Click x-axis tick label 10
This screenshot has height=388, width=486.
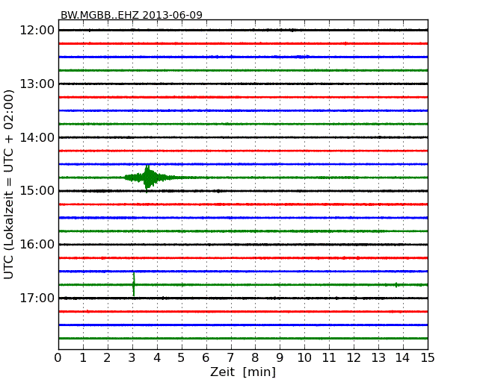point(304,358)
